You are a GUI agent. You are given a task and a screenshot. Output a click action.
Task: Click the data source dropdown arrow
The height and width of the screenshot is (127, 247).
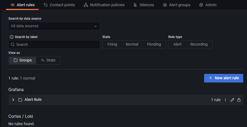[96, 26]
